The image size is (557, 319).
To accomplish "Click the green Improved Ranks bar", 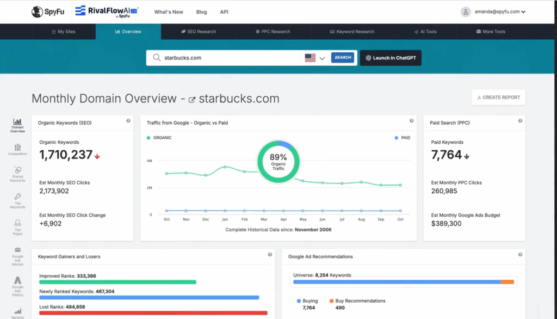I will pos(117,282).
